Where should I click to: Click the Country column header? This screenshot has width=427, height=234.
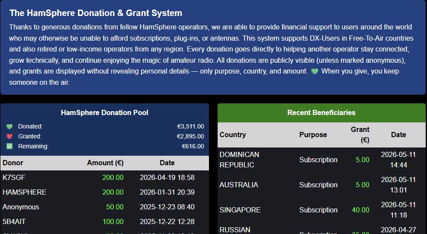pos(233,135)
